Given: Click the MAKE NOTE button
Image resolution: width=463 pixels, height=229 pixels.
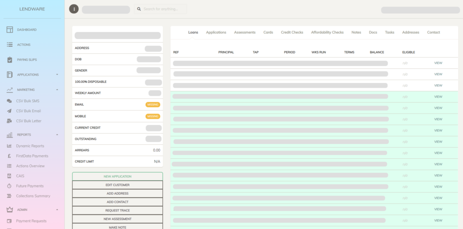Looking at the screenshot, I should pyautogui.click(x=118, y=227).
